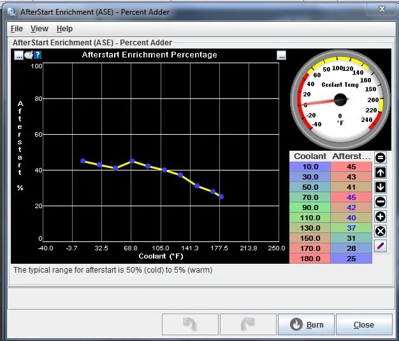Click the curve point at 110°F, 40%
This screenshot has width=399, height=341.
pyautogui.click(x=164, y=170)
